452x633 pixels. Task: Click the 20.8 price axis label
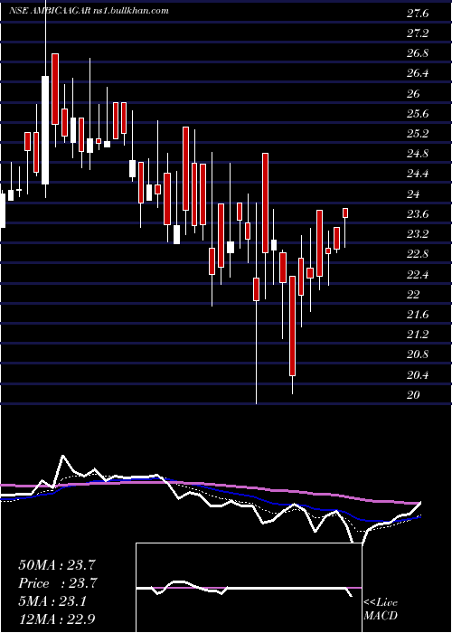point(418,355)
